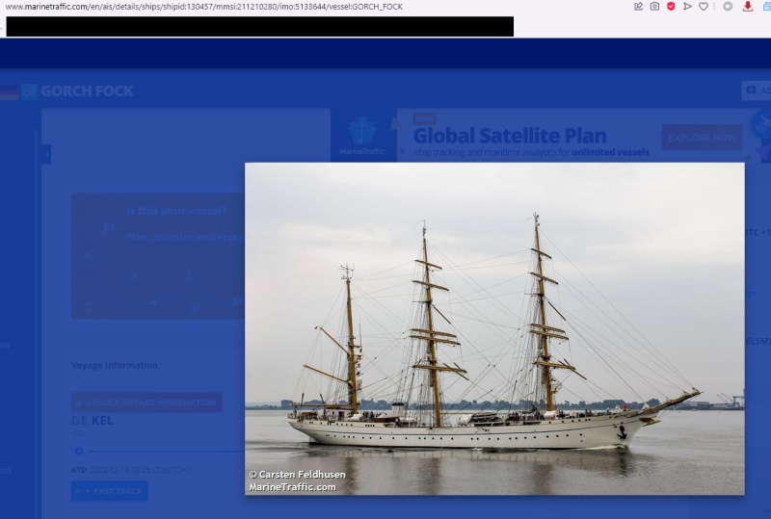This screenshot has height=519, width=771.
Task: Click the Unlock Voyage Information button
Action: pos(146,402)
